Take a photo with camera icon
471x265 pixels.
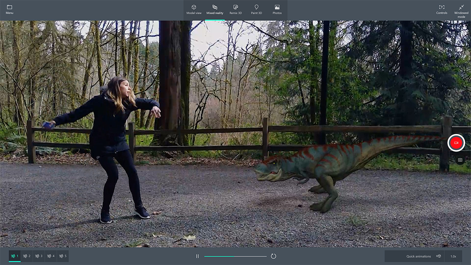coord(460,160)
